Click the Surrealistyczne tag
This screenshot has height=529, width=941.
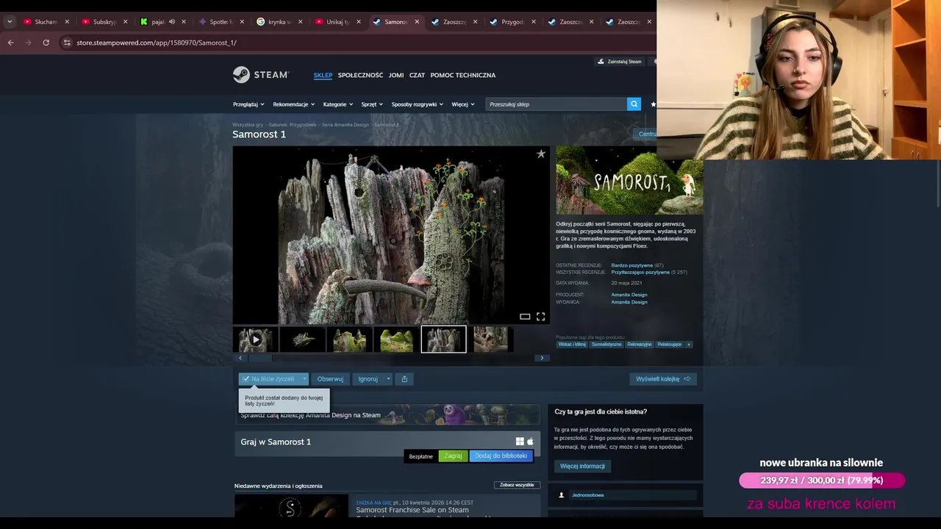[607, 344]
